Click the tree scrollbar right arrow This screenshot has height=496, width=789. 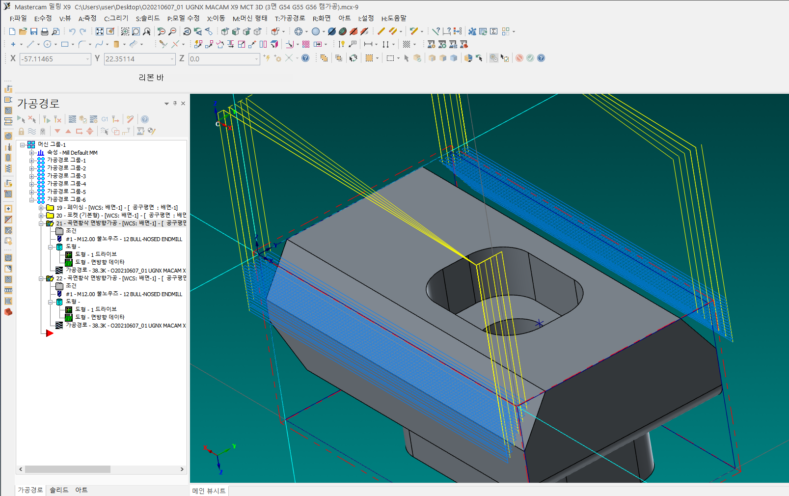tap(182, 469)
